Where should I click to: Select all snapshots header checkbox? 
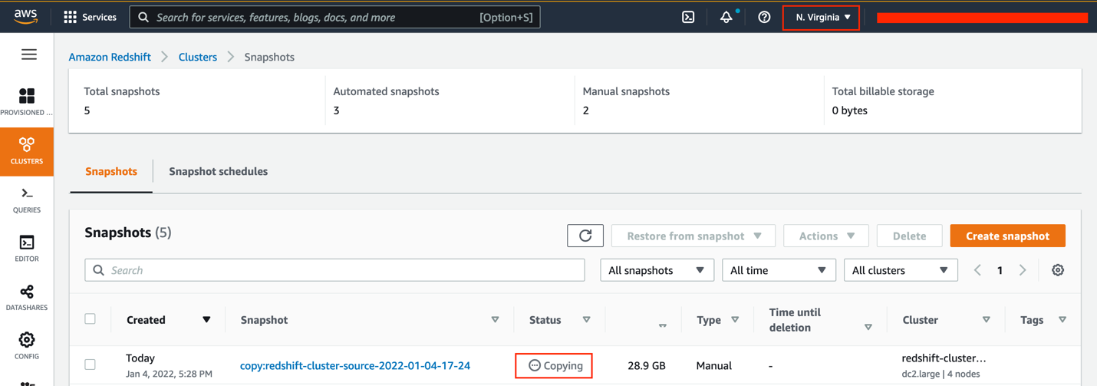91,319
